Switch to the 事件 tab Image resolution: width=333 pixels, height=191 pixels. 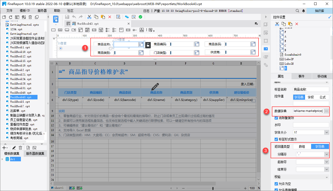pos(301,76)
